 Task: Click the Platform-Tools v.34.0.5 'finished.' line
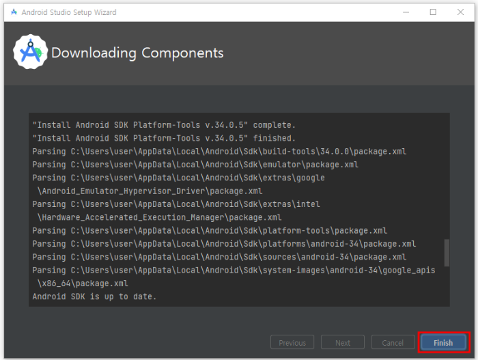coord(164,138)
